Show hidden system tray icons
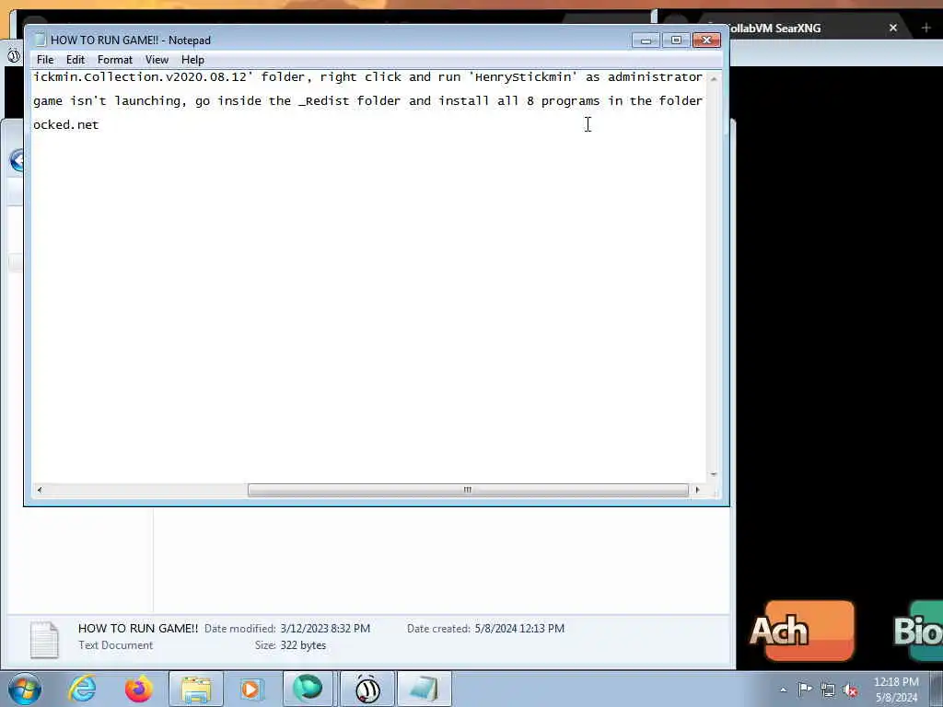 (x=783, y=690)
